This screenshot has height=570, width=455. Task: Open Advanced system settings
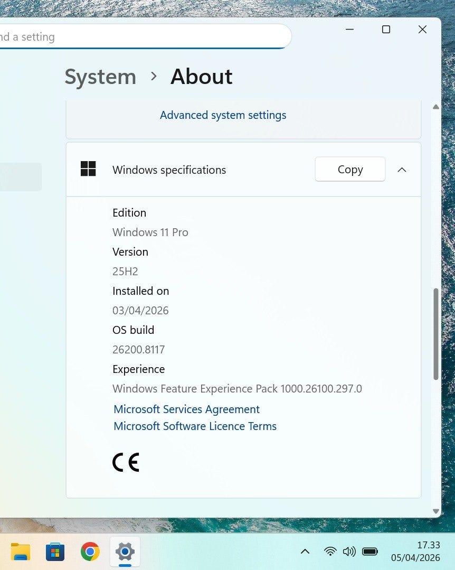coord(223,115)
